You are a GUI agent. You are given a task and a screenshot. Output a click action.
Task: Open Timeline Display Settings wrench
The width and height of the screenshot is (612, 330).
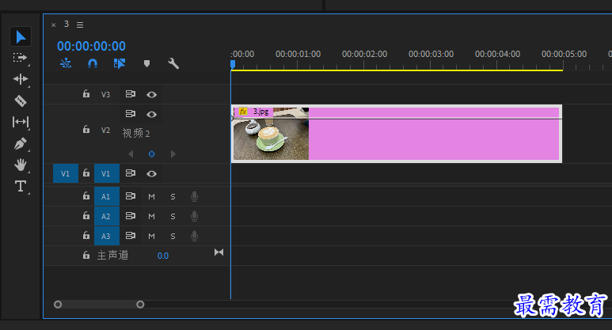point(173,63)
